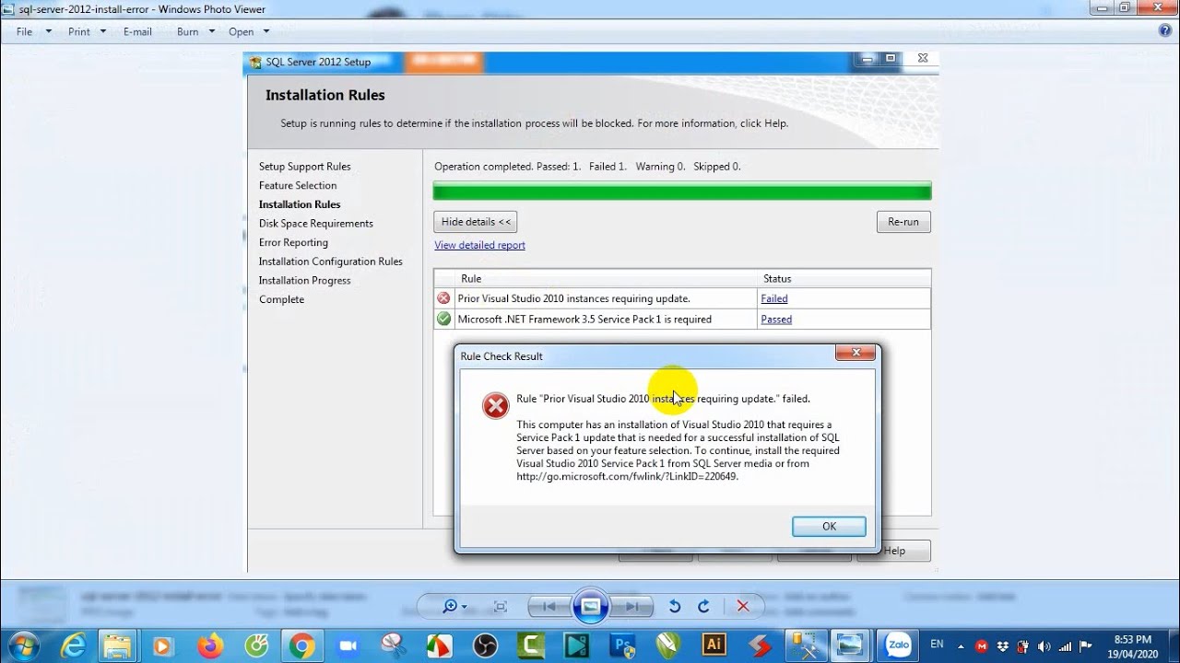Go to the previous photo
The height and width of the screenshot is (663, 1180).
coord(549,606)
